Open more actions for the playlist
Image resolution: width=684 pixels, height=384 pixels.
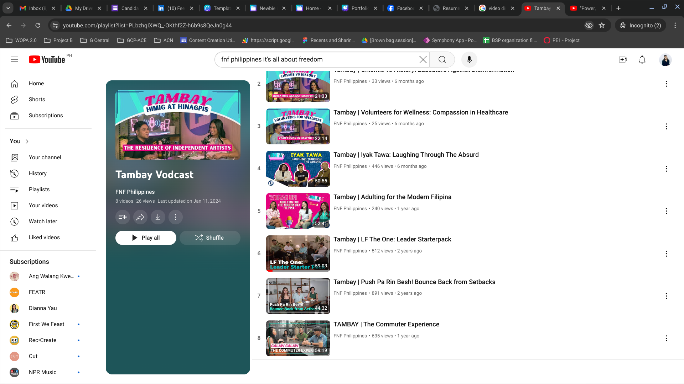coord(175,217)
